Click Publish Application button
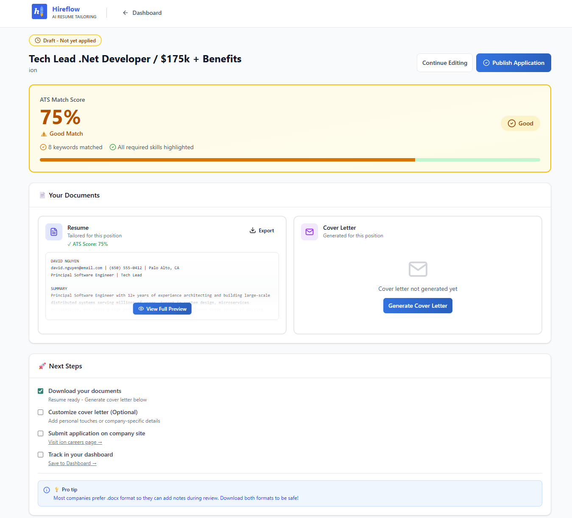This screenshot has height=518, width=572. (513, 63)
